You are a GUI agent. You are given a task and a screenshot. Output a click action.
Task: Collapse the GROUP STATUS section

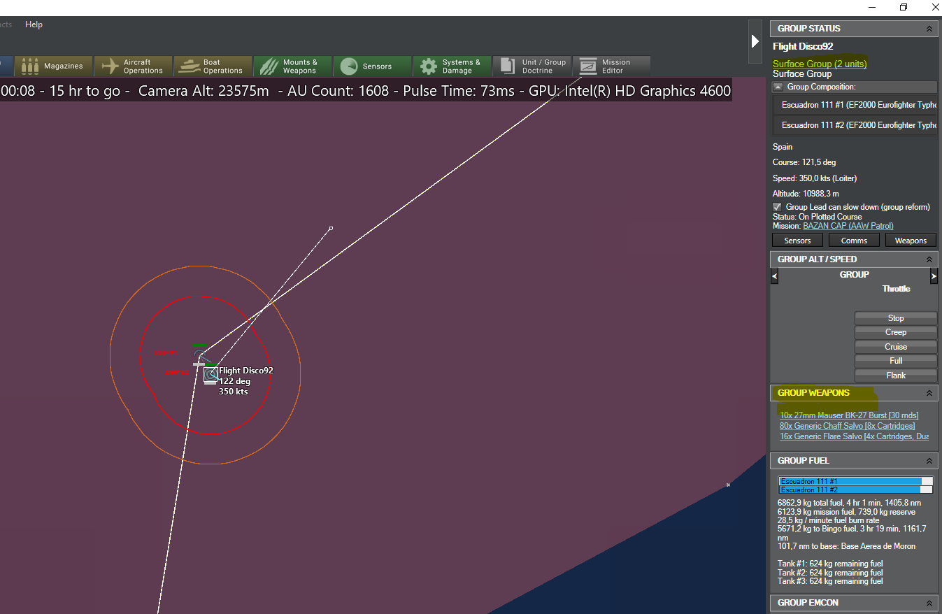[929, 29]
